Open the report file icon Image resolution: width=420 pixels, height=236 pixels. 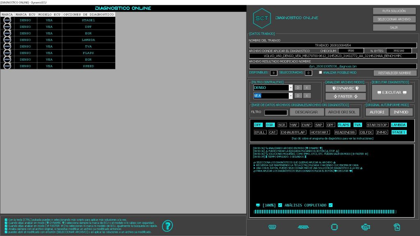[x=397, y=227]
